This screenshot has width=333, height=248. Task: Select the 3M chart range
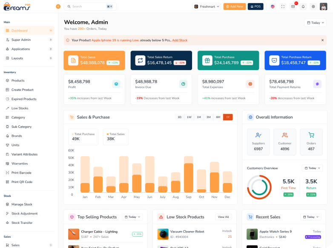209,117
